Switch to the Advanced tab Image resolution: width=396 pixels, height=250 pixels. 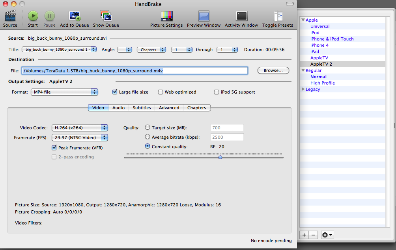[169, 108]
